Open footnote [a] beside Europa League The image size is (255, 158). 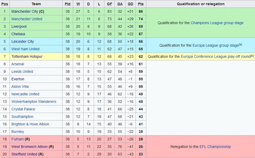240,45
